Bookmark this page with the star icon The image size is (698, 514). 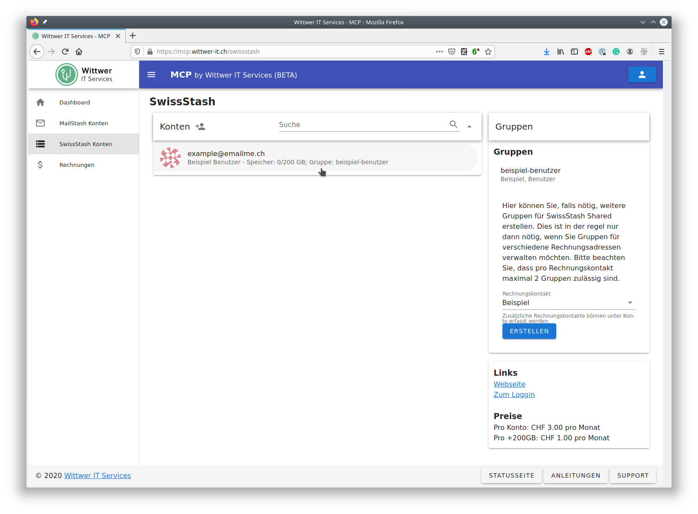click(488, 52)
